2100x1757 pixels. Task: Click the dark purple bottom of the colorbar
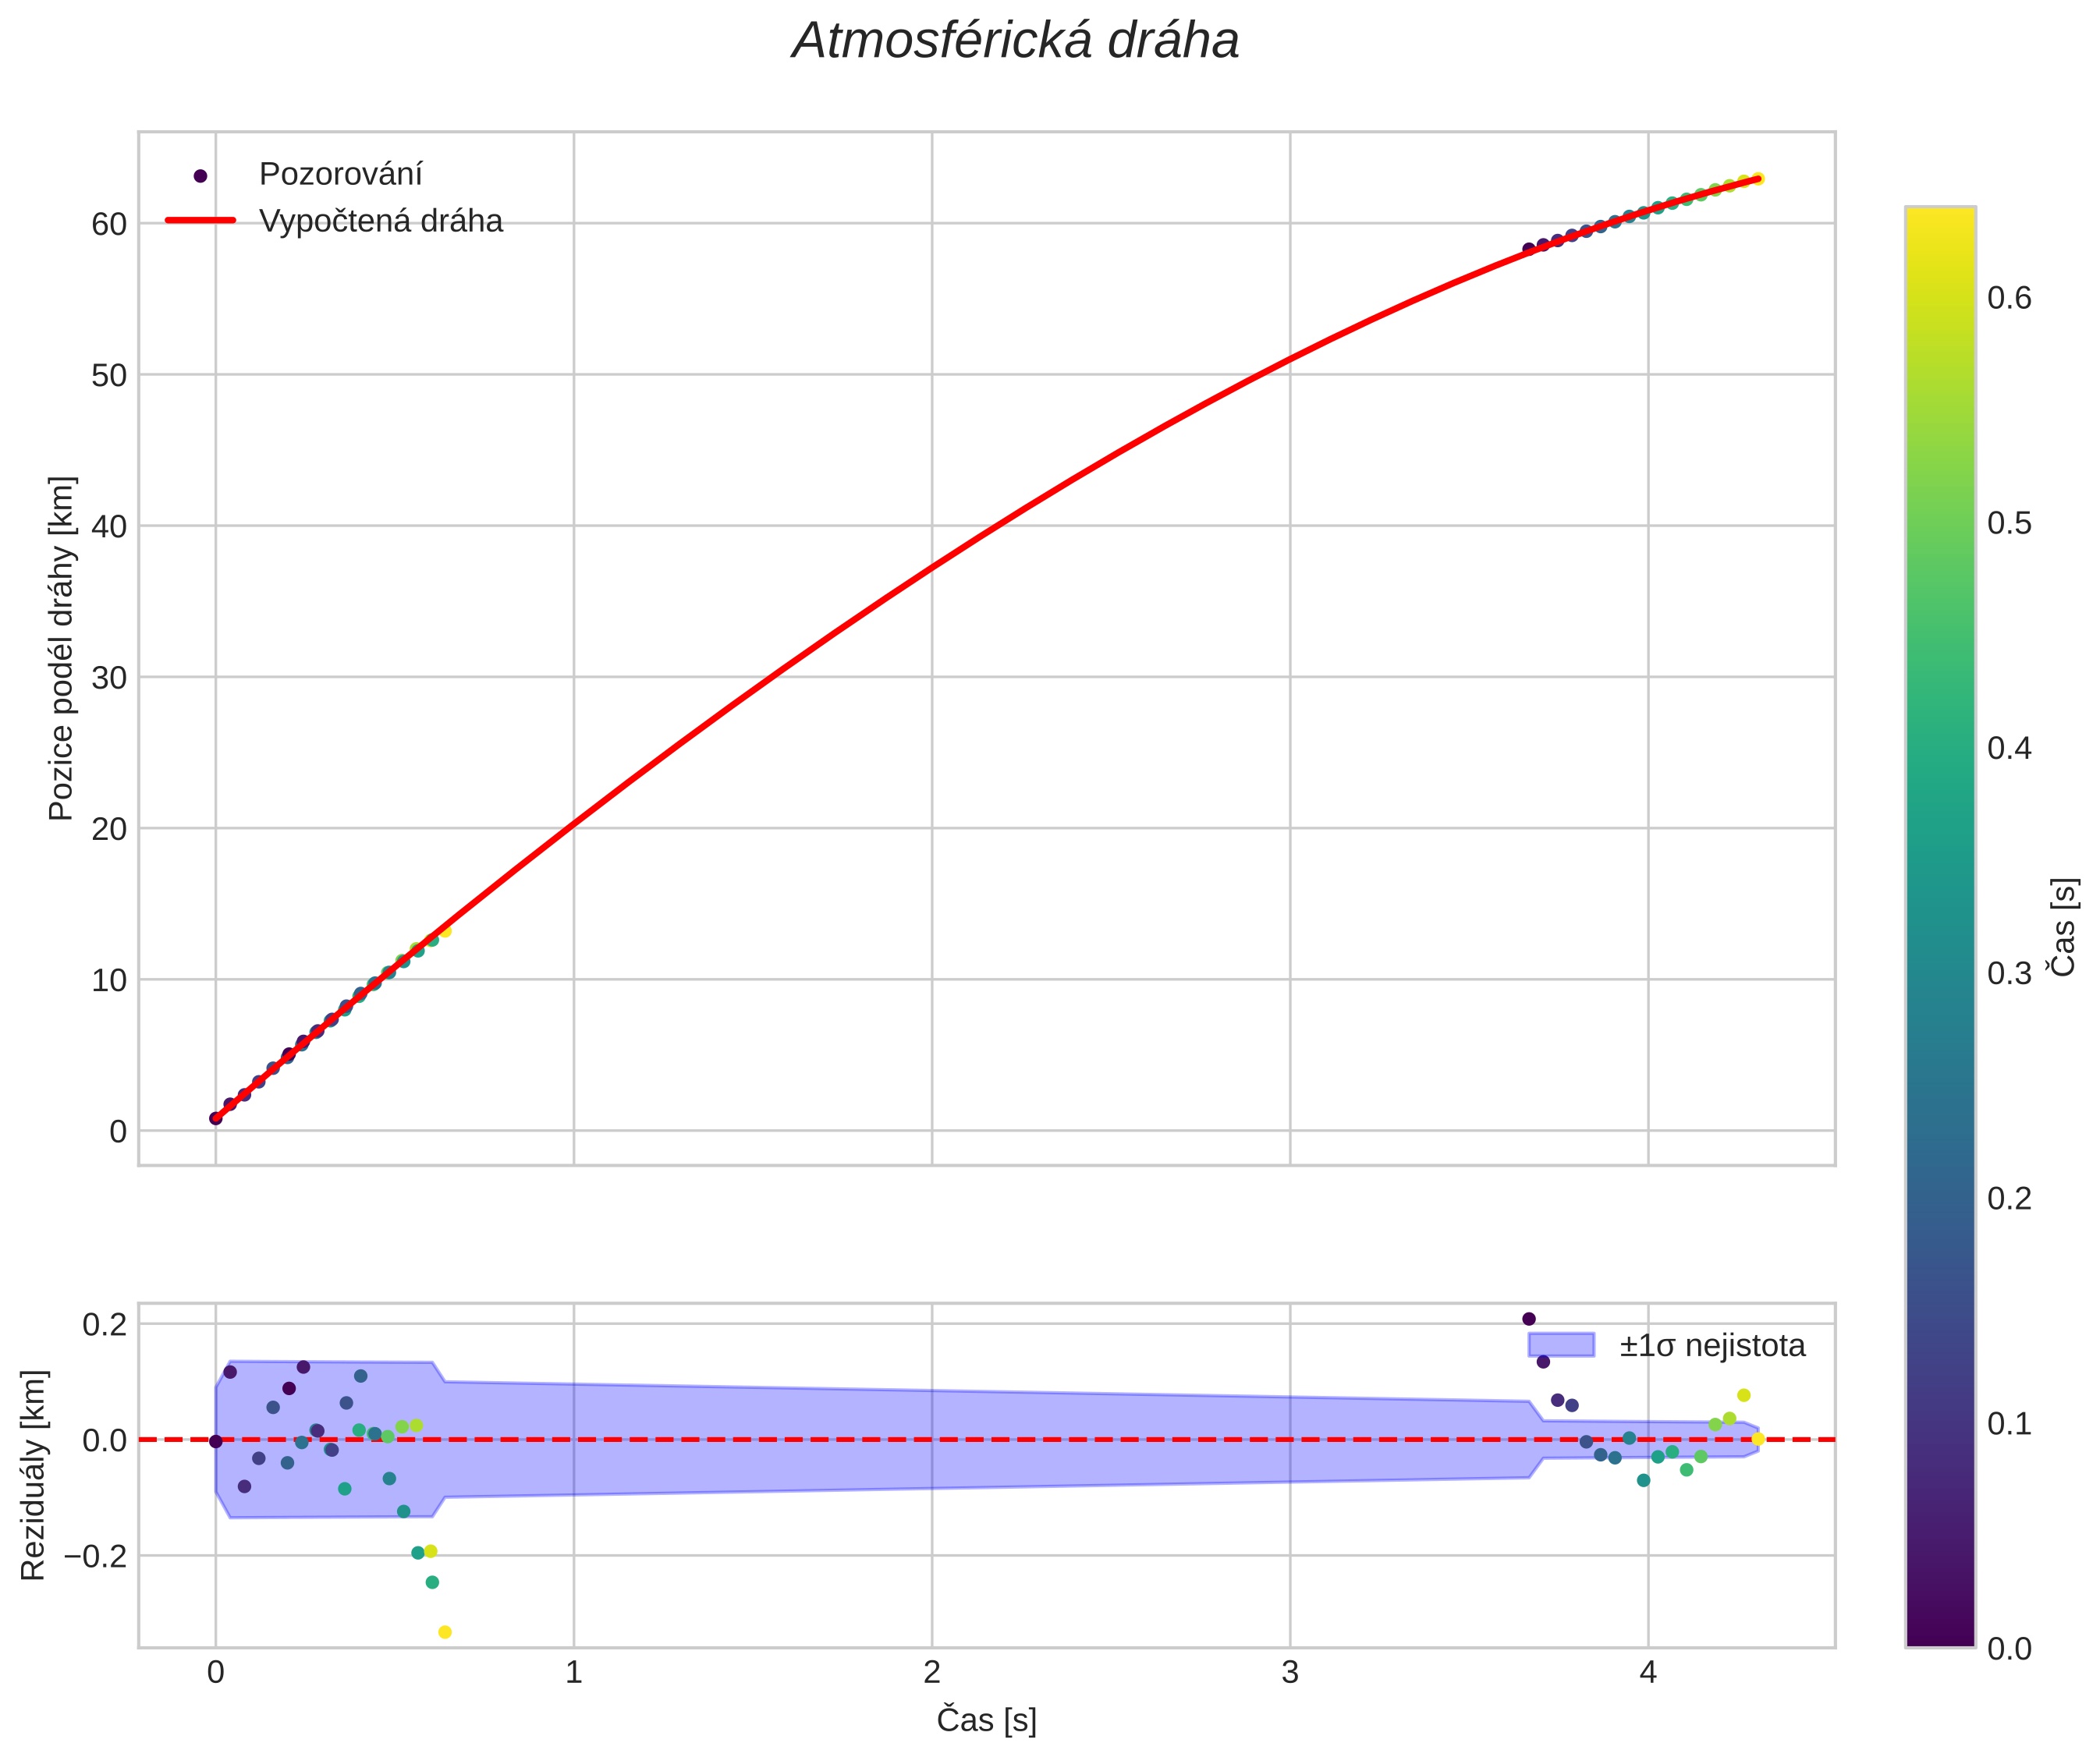(x=1940, y=1635)
